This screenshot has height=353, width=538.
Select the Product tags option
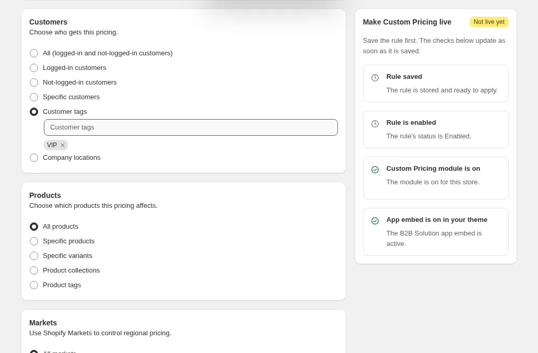tap(34, 285)
